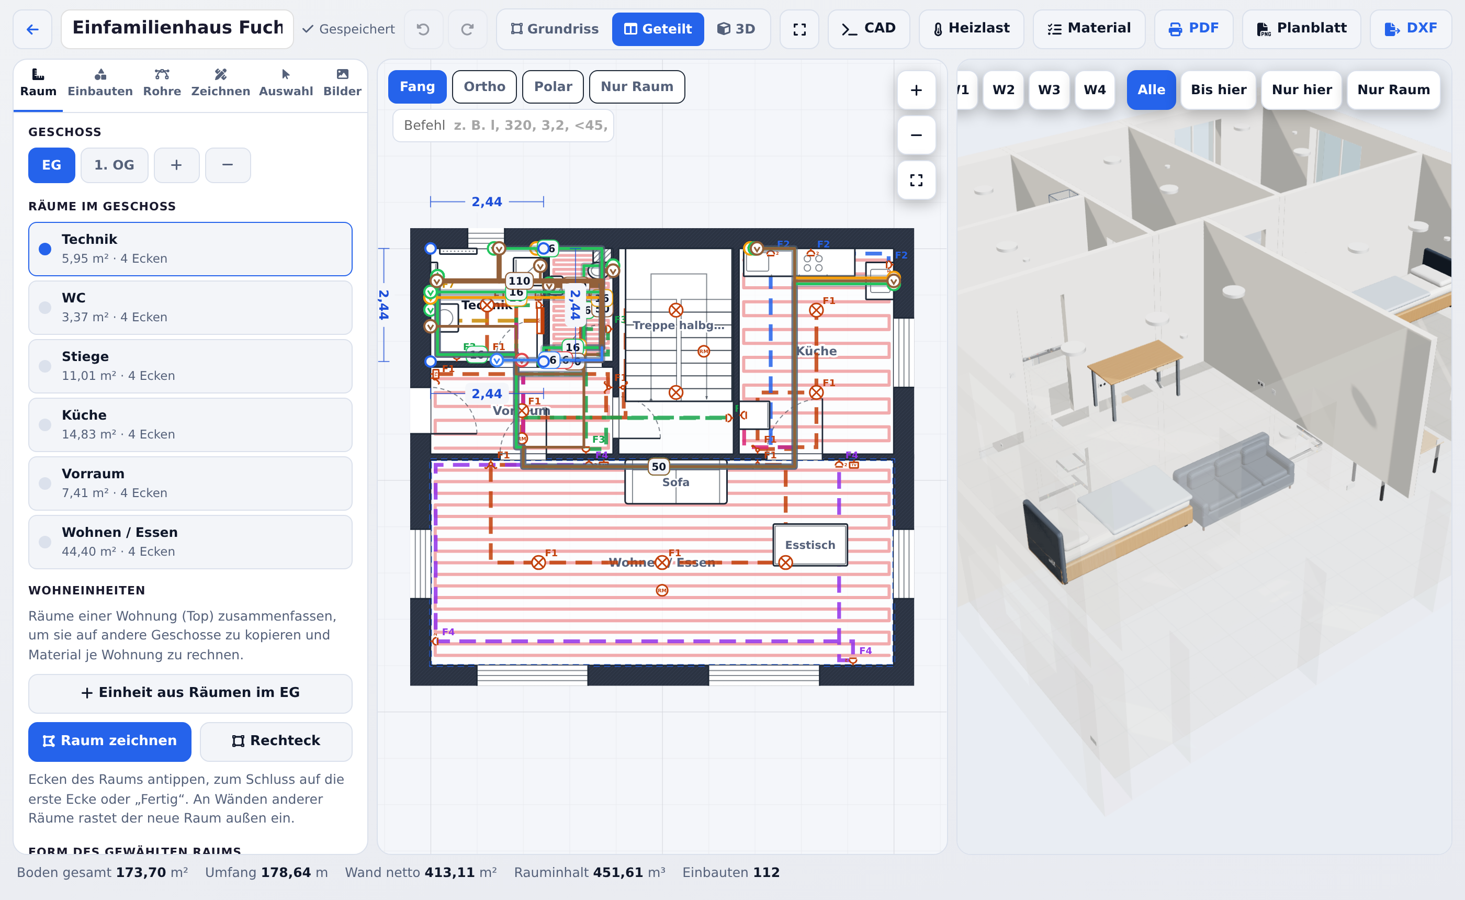Select wall filter W3 in the 3D view

(x=1049, y=90)
